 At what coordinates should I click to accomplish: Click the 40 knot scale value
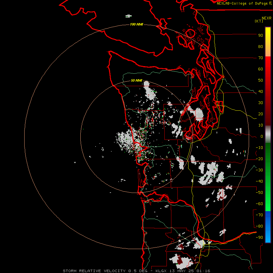coord(261,92)
